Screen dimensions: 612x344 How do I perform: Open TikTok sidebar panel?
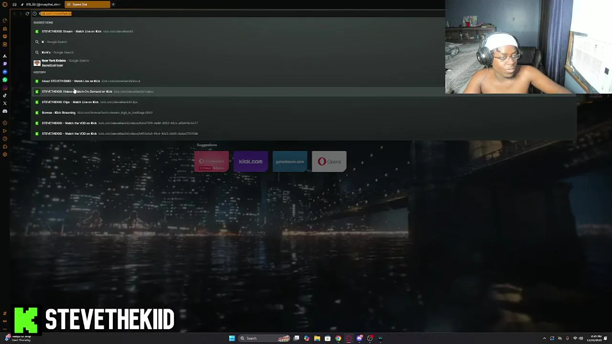[5, 95]
